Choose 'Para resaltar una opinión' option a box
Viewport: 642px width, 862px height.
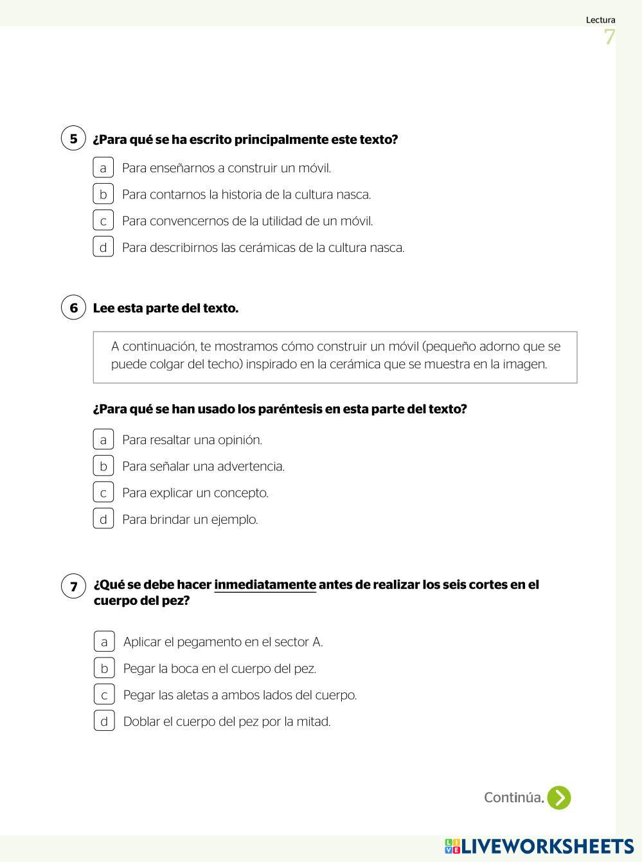pos(103,440)
